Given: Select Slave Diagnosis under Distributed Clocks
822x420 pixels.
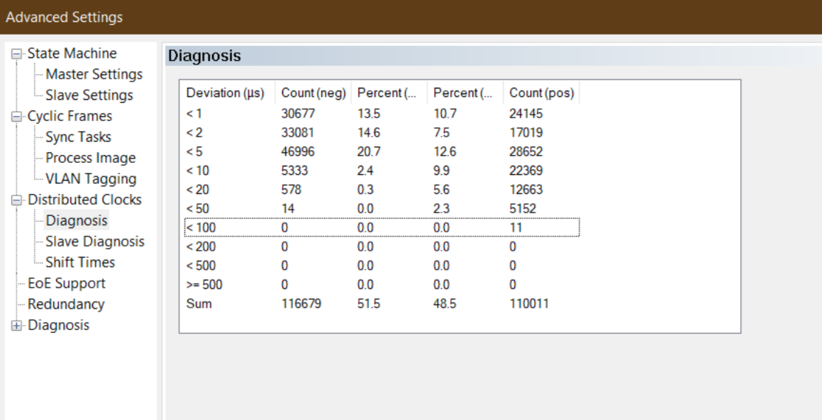Looking at the screenshot, I should [x=94, y=242].
